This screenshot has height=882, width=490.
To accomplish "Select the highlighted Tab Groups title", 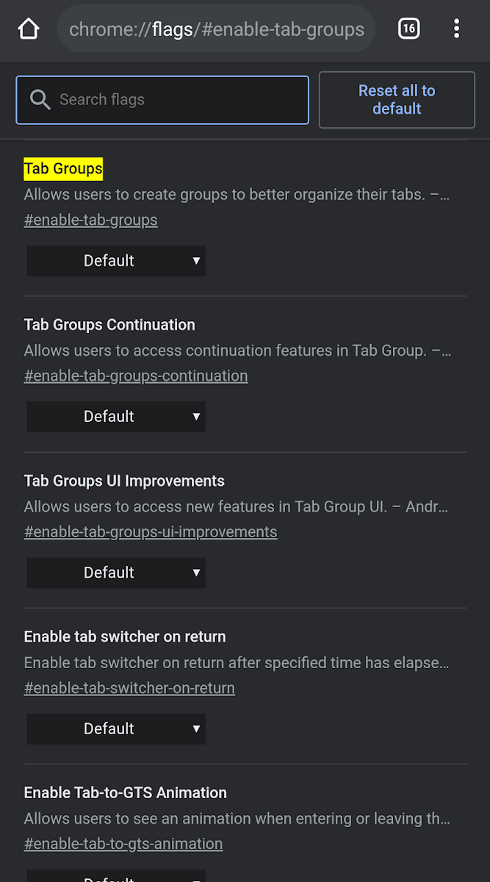I will click(63, 169).
